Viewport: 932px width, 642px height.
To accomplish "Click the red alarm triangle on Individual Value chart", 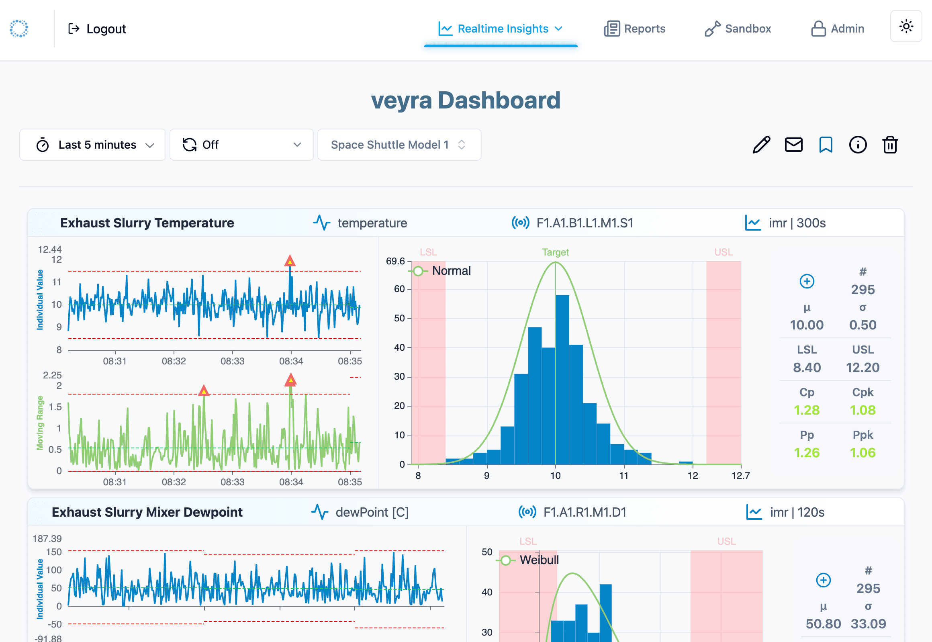I will (x=290, y=261).
